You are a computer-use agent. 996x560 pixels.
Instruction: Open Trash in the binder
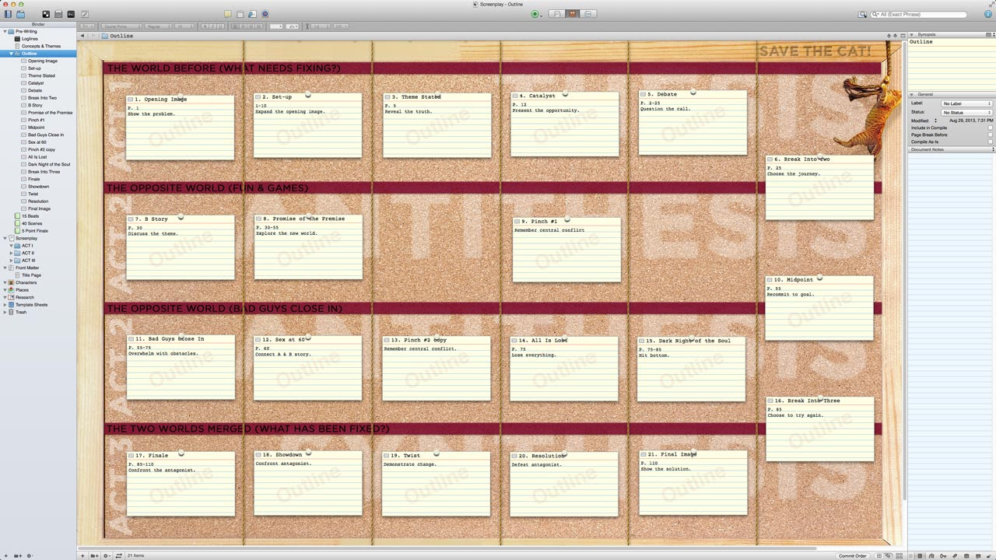pos(21,313)
